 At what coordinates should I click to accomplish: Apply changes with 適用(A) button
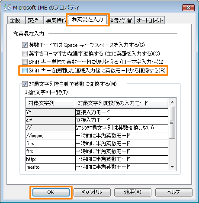coord(133,192)
